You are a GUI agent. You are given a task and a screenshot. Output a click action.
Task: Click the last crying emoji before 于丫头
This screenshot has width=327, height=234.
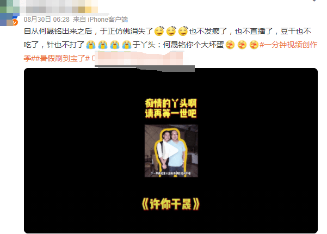[x=126, y=45]
